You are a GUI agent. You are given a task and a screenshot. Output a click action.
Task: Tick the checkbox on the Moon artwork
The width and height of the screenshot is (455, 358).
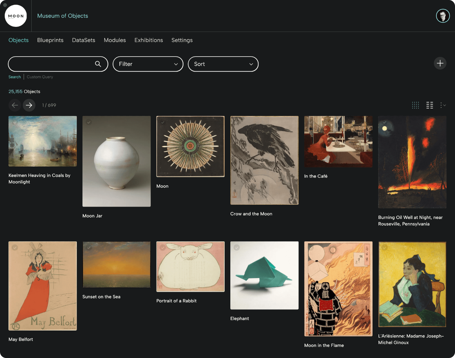pyautogui.click(x=163, y=122)
